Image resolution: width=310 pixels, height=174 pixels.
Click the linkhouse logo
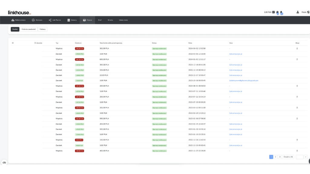[x=19, y=13]
